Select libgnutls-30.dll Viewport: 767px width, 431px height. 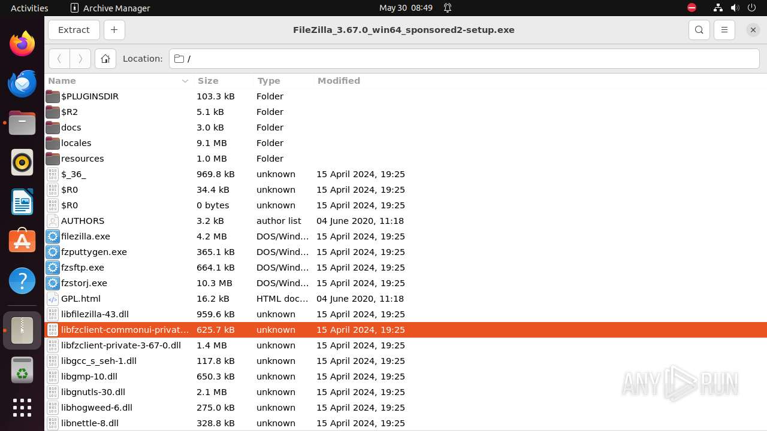(x=406, y=392)
